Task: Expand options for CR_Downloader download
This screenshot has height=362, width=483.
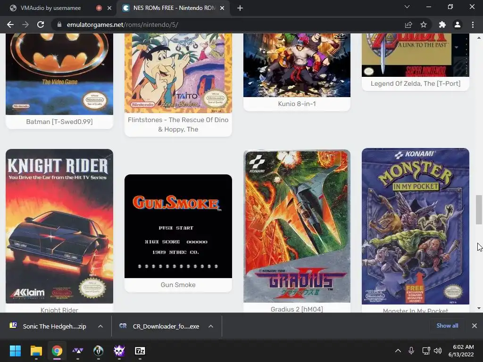Action: tap(211, 326)
